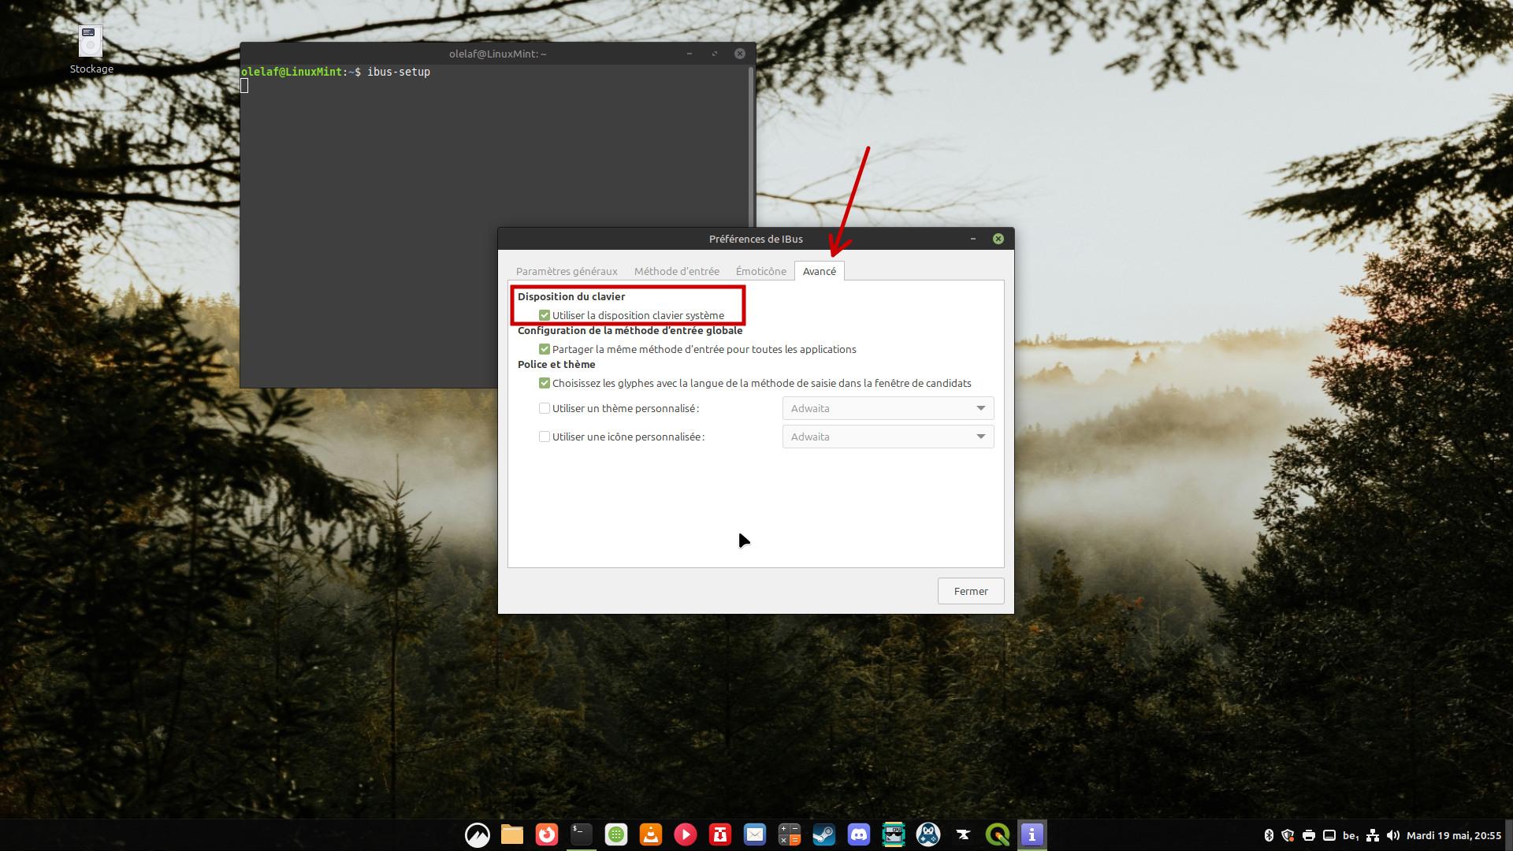Click the terminal vertical scrollbar
This screenshot has height=851, width=1513.
point(751,147)
